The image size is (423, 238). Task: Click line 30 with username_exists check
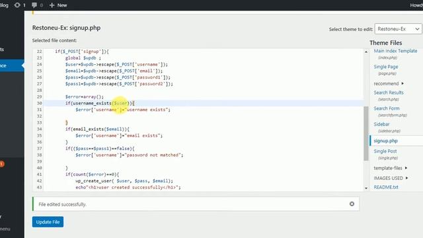100,103
